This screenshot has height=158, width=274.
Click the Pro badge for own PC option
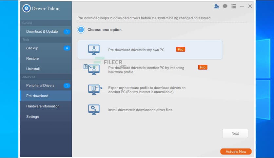(181, 49)
